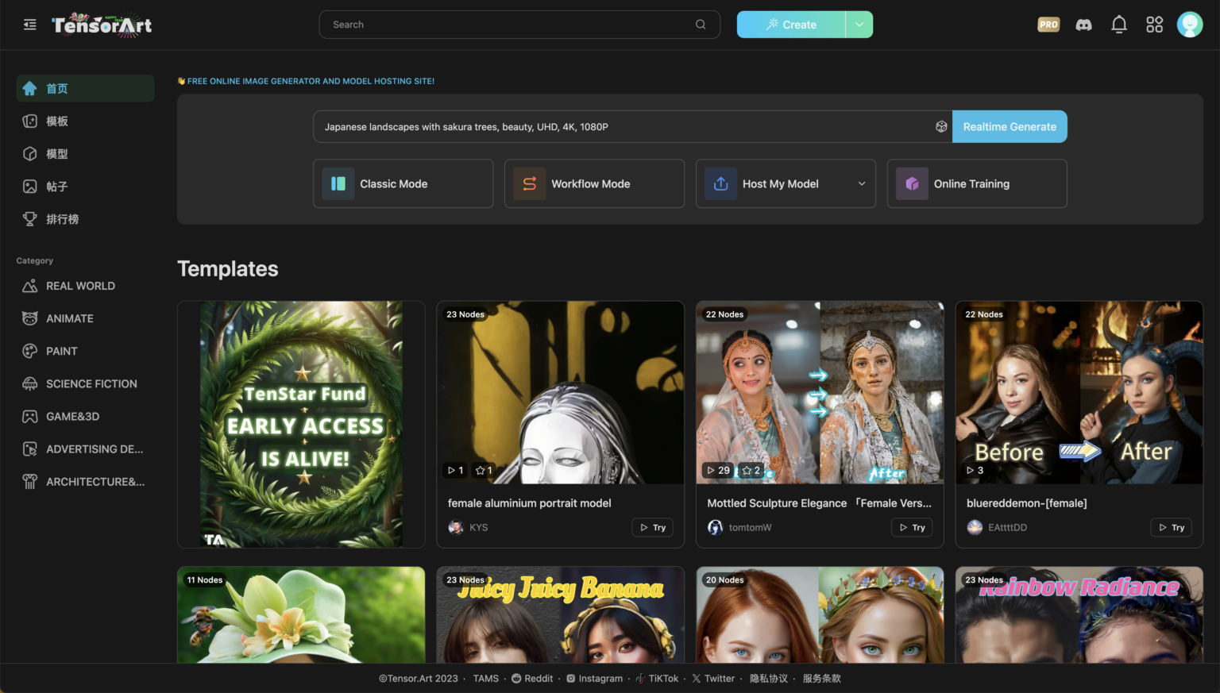Viewport: 1220px width, 693px height.
Task: Open the TenStar Fund Early Access thumbnail
Action: (x=301, y=424)
